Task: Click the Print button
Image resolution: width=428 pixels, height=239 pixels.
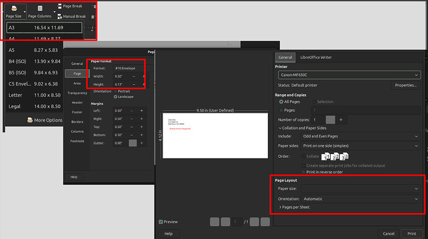Action: [x=412, y=233]
